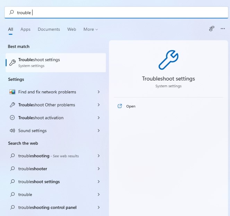Expand arrow for troubleshooter web result
The height and width of the screenshot is (216, 230).
pos(99,169)
